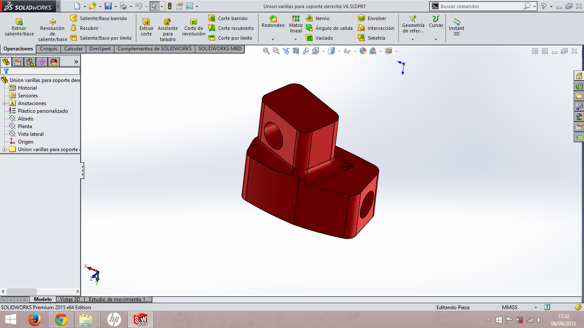Expand the Union varillas folder node

4,149
